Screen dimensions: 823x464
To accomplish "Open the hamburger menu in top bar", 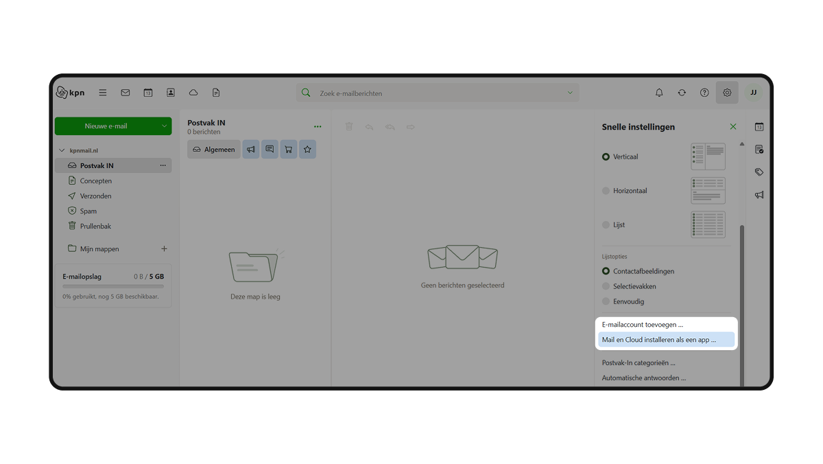I will 103,93.
